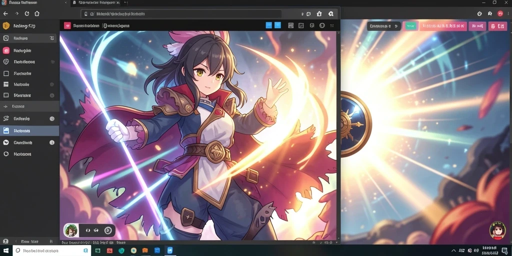This screenshot has width=512, height=256.
Task: Click the four-dot expand icon in viewer header
Action: click(332, 25)
